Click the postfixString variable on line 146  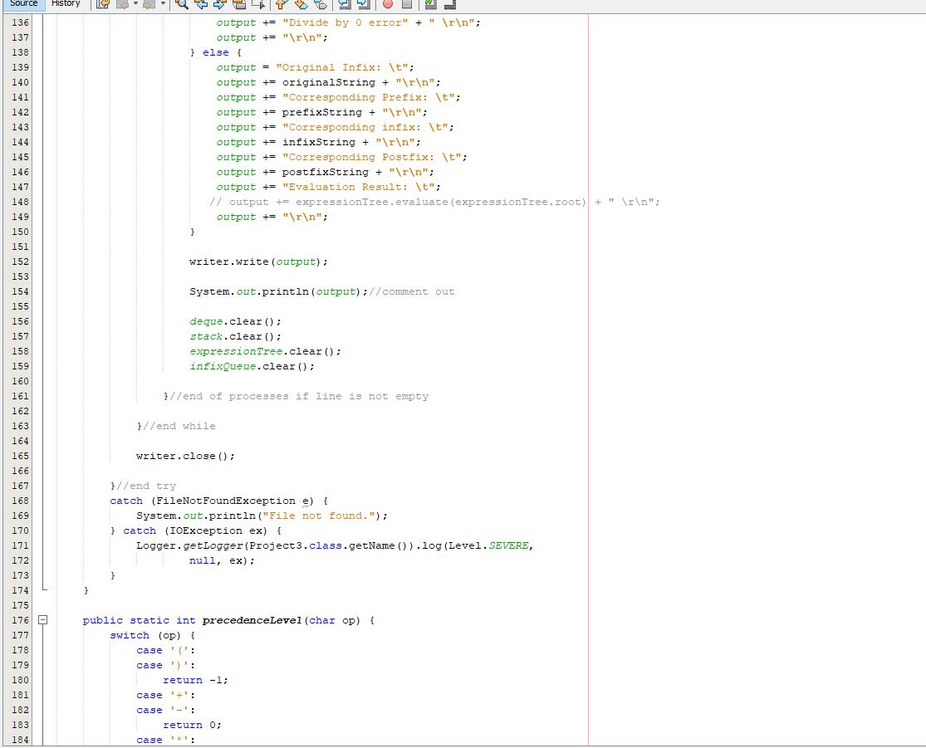click(326, 172)
